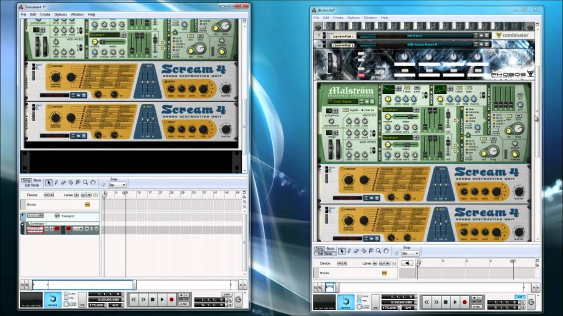Click the record button in drums transport
This screenshot has height=316, width=563.
pos(464,302)
